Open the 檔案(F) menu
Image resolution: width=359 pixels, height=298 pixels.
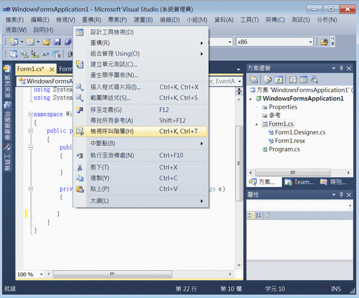[14, 20]
